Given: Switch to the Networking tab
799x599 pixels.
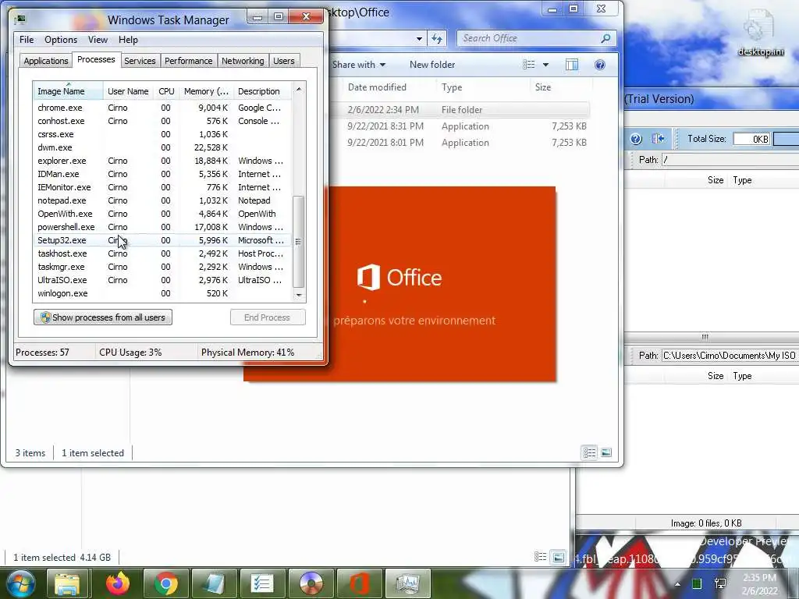Looking at the screenshot, I should [x=243, y=61].
